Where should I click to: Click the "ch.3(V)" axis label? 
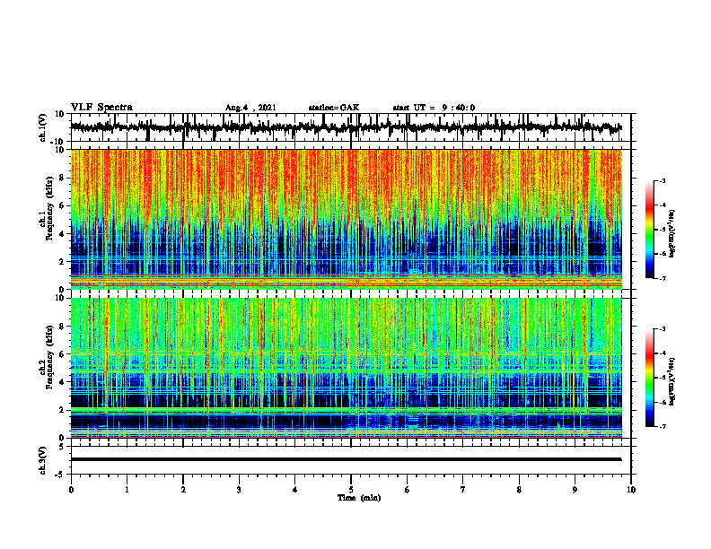point(43,460)
